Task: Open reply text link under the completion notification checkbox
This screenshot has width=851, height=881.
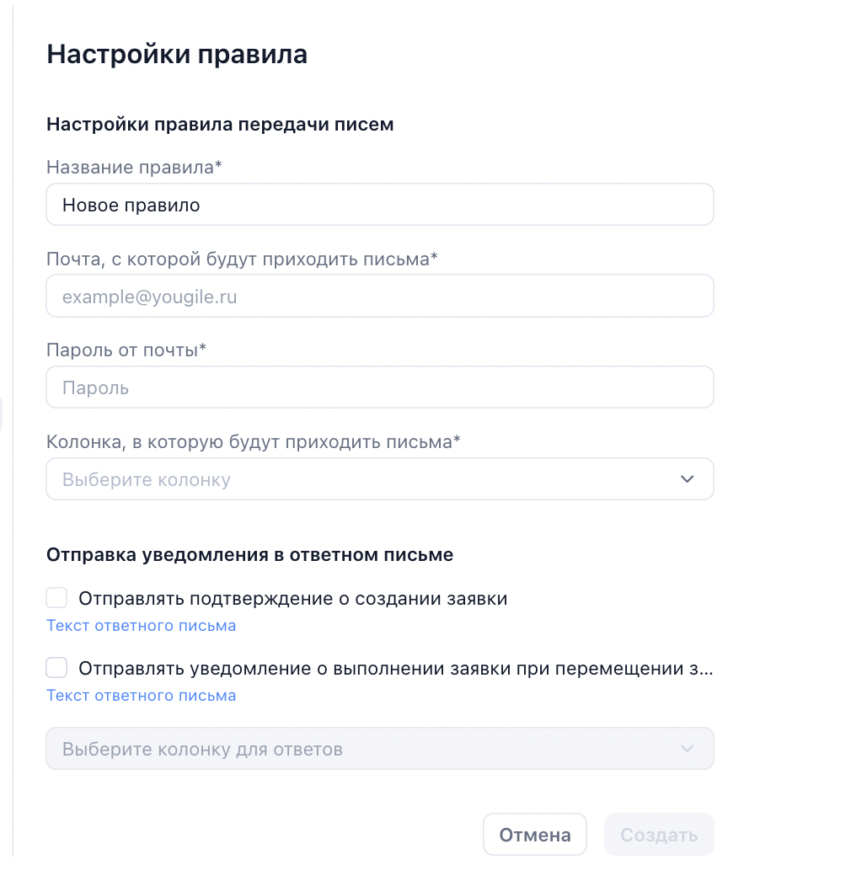Action: (x=141, y=696)
